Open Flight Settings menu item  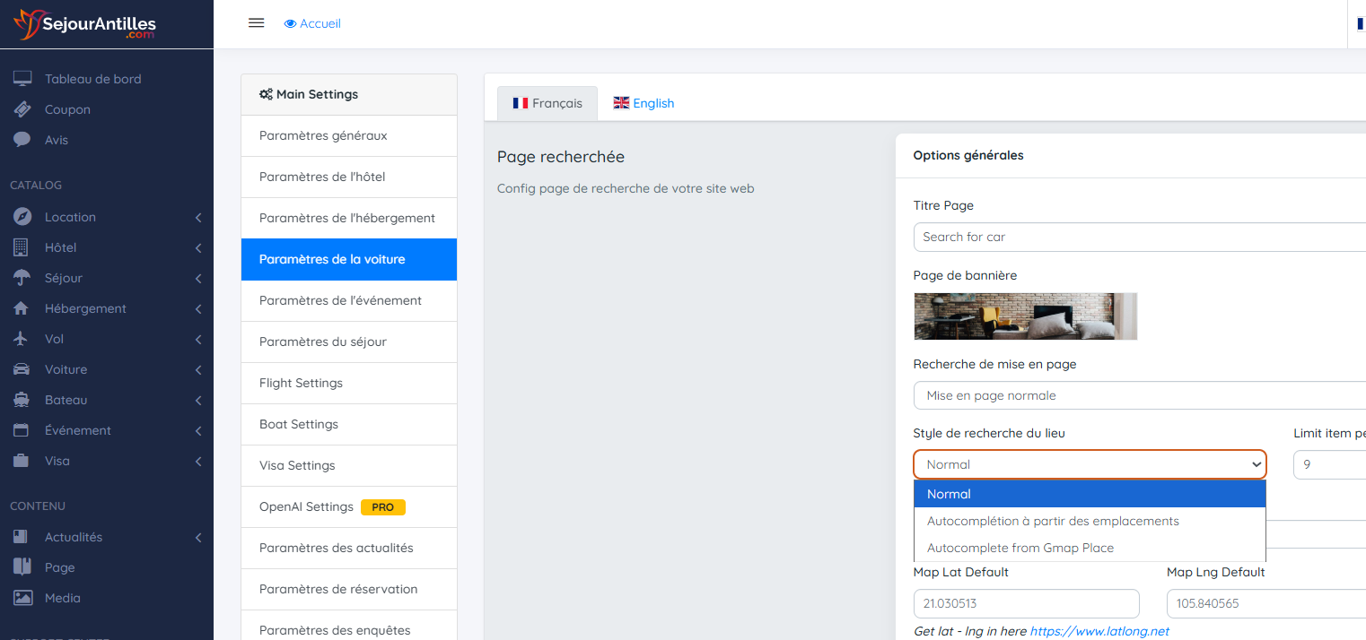(x=301, y=383)
